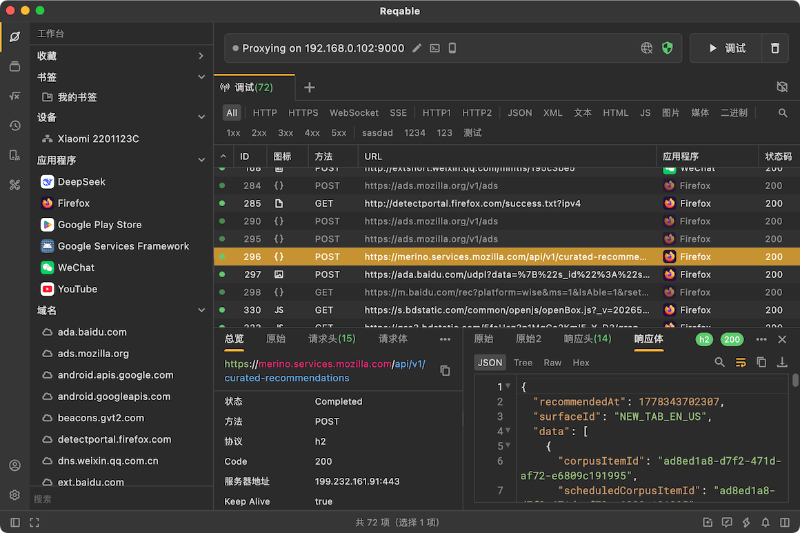Switch to the 请求头(15) tab
Image resolution: width=800 pixels, height=533 pixels.
tap(332, 339)
